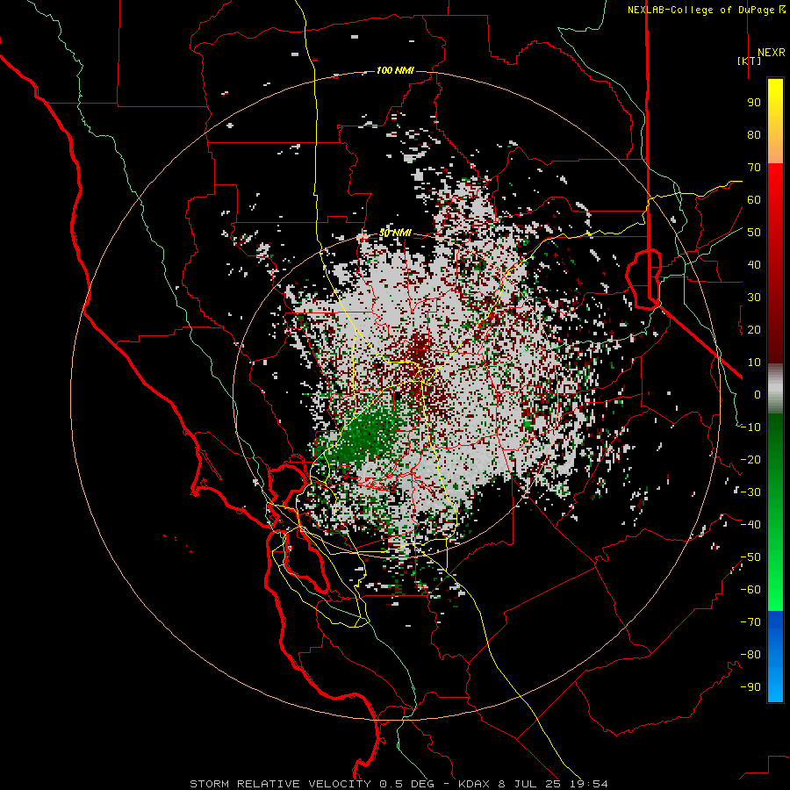Click the -40 value on the velocity scale

[x=750, y=525]
